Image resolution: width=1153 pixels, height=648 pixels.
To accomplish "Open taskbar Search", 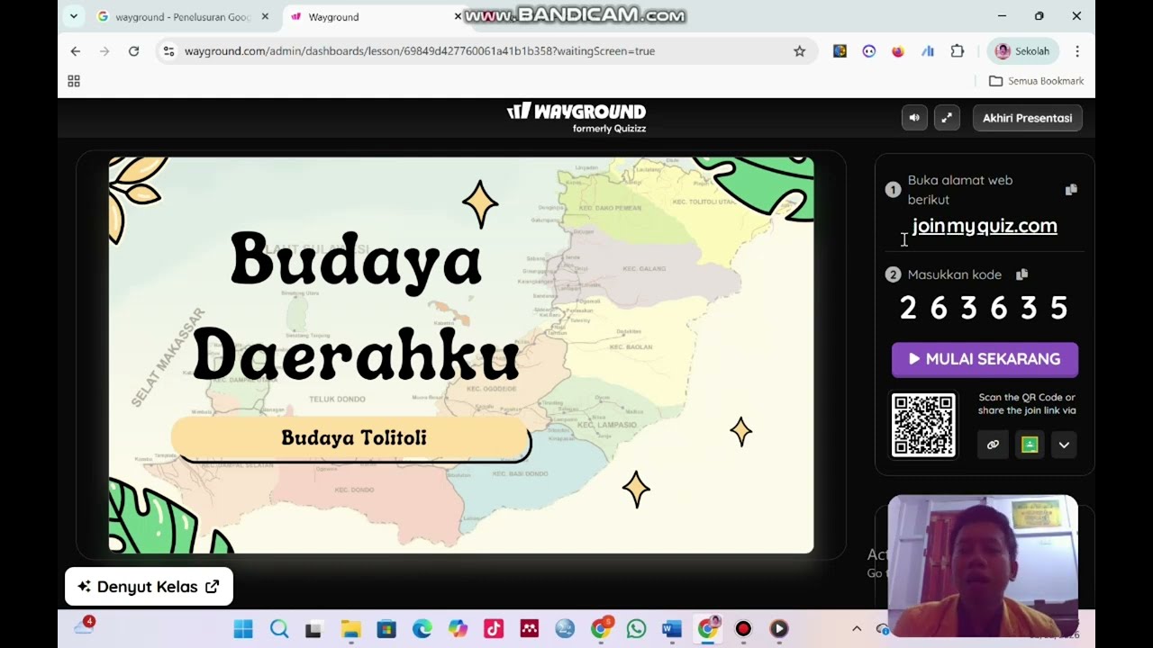I will click(278, 629).
